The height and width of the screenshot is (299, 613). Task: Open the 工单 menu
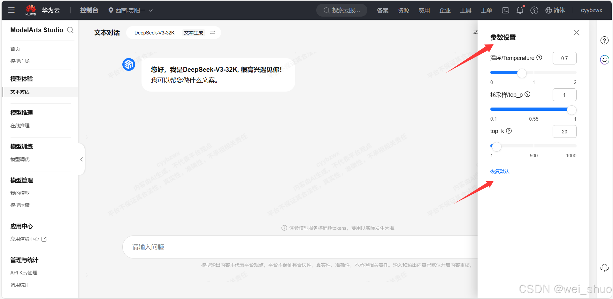pyautogui.click(x=486, y=11)
